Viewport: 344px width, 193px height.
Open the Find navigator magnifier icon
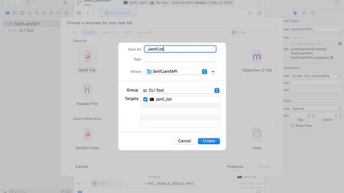tap(29, 13)
